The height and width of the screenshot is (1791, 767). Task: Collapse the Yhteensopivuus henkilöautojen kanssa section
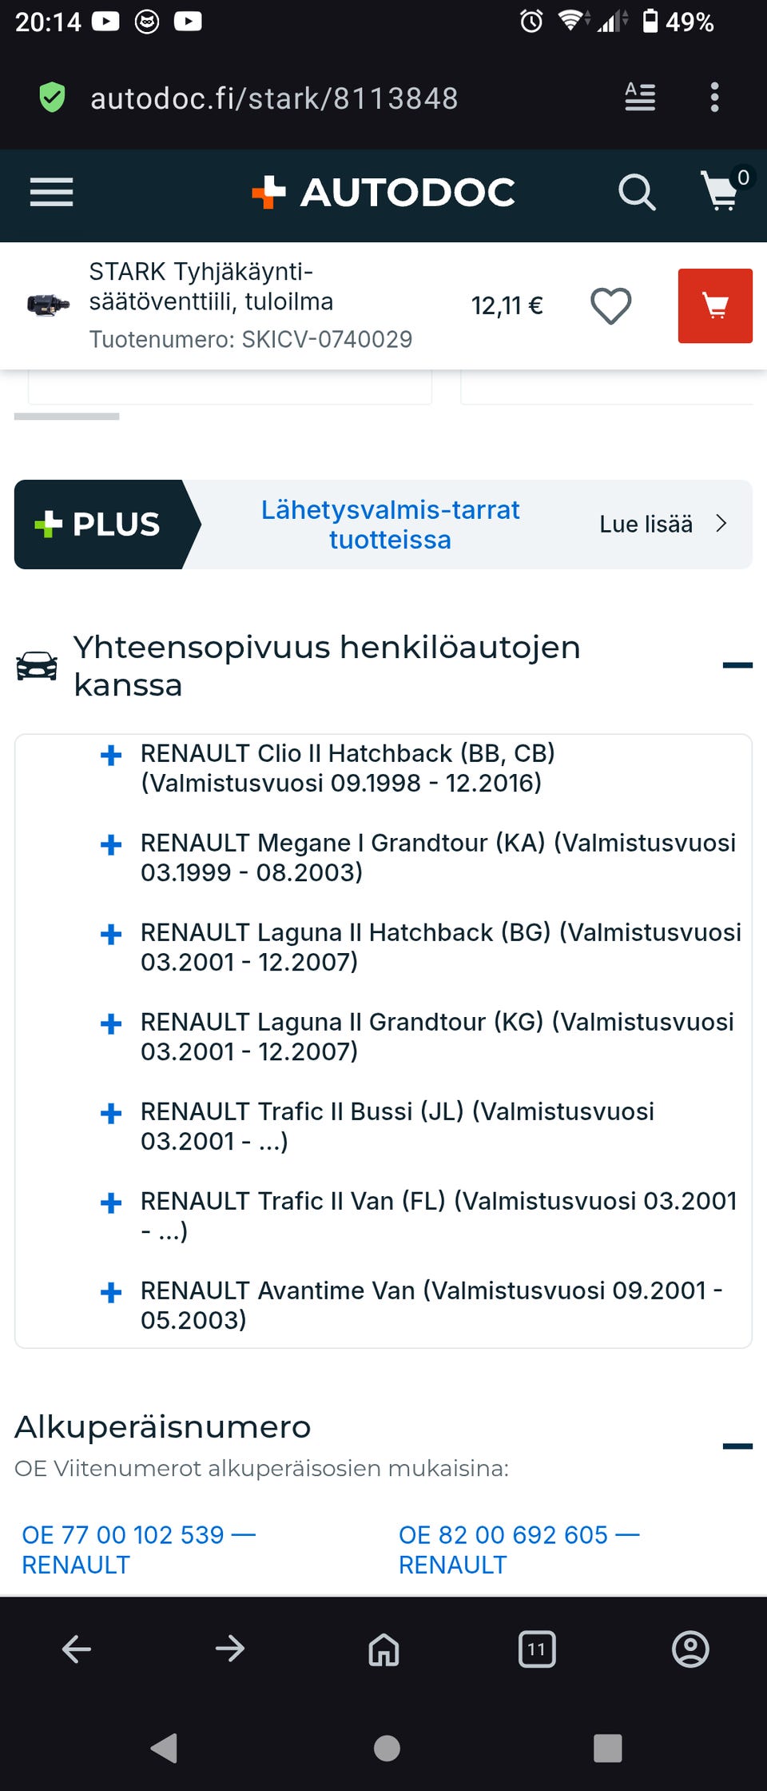(737, 665)
